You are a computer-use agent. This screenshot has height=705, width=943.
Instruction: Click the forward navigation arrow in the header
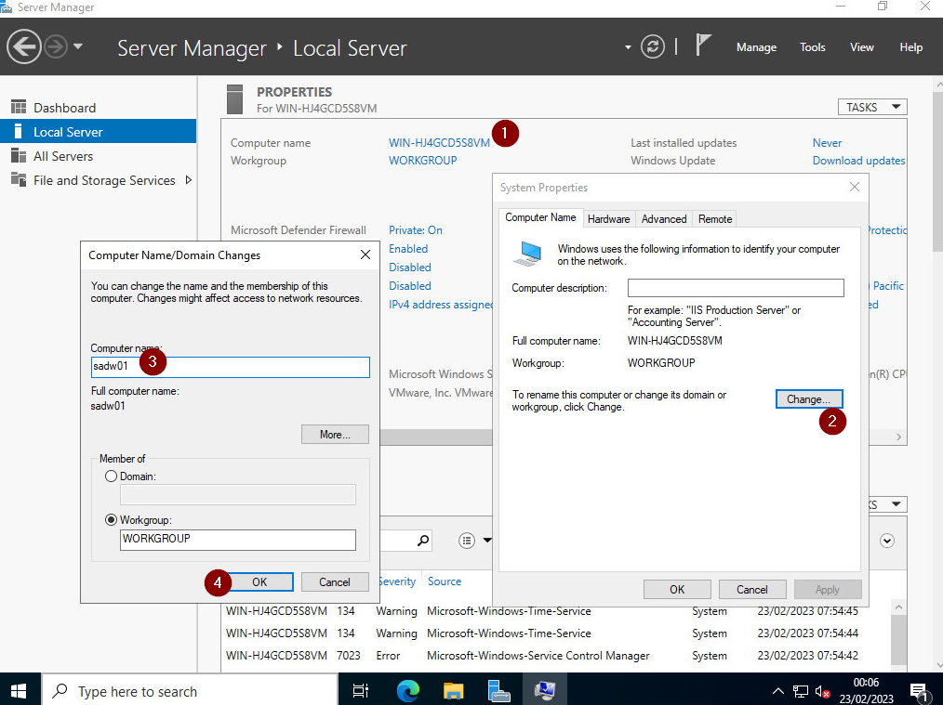[x=56, y=46]
